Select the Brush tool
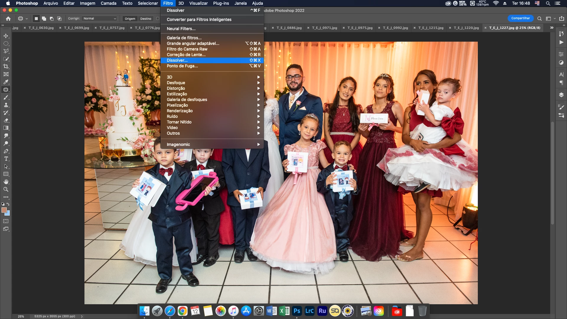This screenshot has width=567, height=319. [x=6, y=97]
